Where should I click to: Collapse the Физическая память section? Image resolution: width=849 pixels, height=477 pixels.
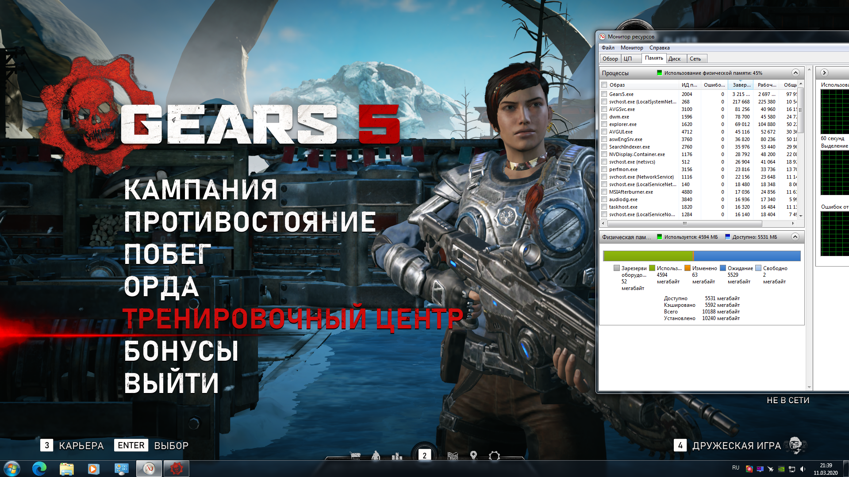[795, 237]
